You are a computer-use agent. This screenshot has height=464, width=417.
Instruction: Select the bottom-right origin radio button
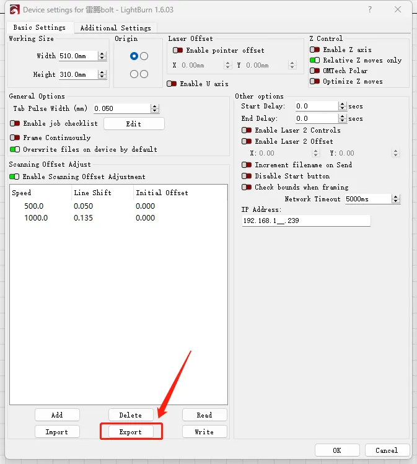point(144,74)
